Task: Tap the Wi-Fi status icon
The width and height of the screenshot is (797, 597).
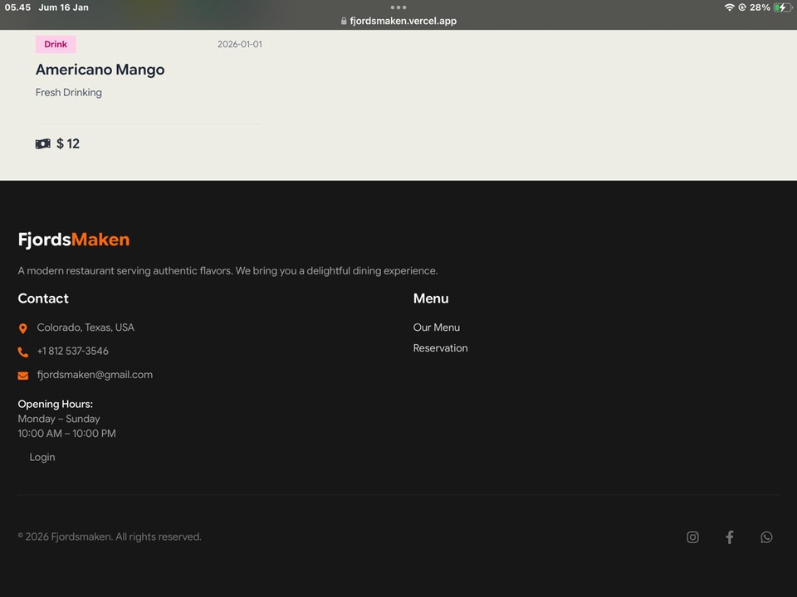Action: coord(729,7)
